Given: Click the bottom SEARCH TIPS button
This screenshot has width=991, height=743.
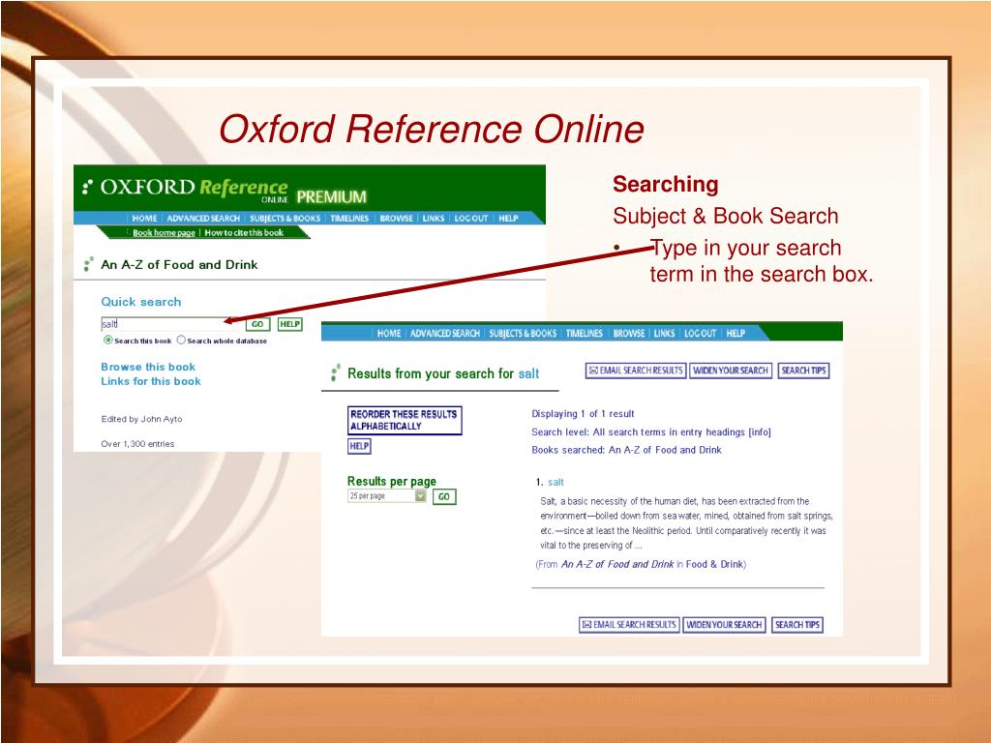Looking at the screenshot, I should pyautogui.click(x=797, y=625).
